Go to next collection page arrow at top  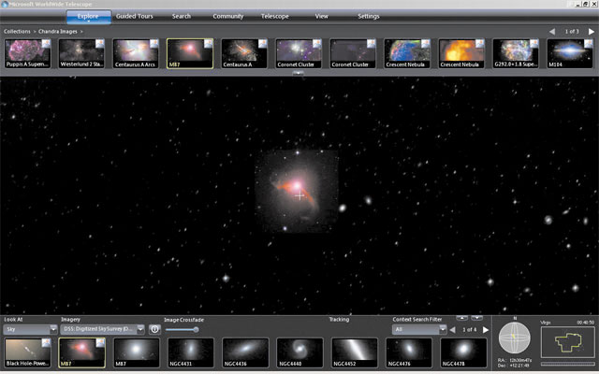point(592,32)
